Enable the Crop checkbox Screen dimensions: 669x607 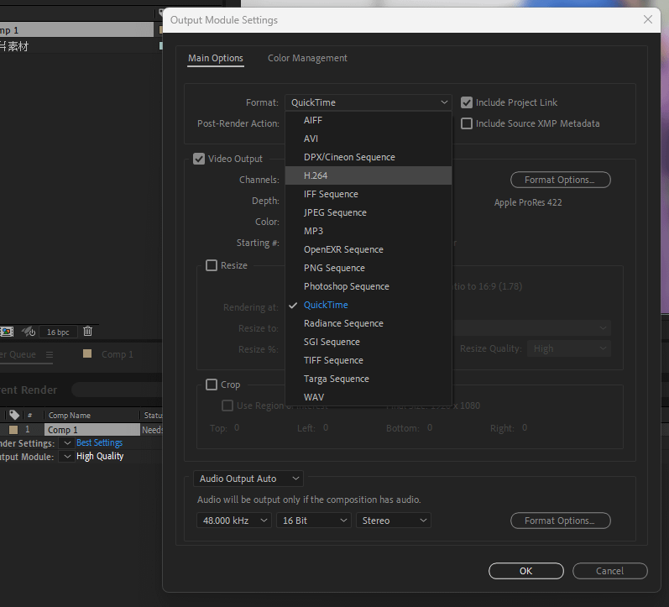tap(212, 385)
